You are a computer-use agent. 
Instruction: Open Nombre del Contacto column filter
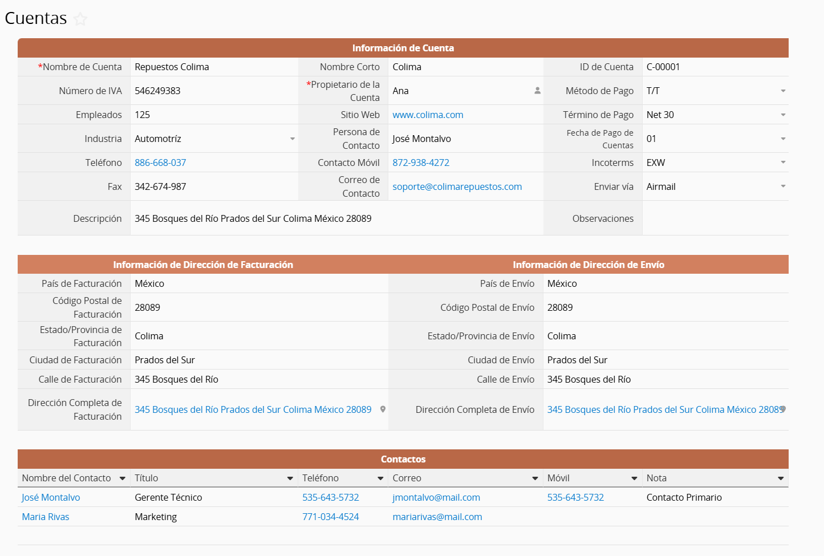pos(122,478)
